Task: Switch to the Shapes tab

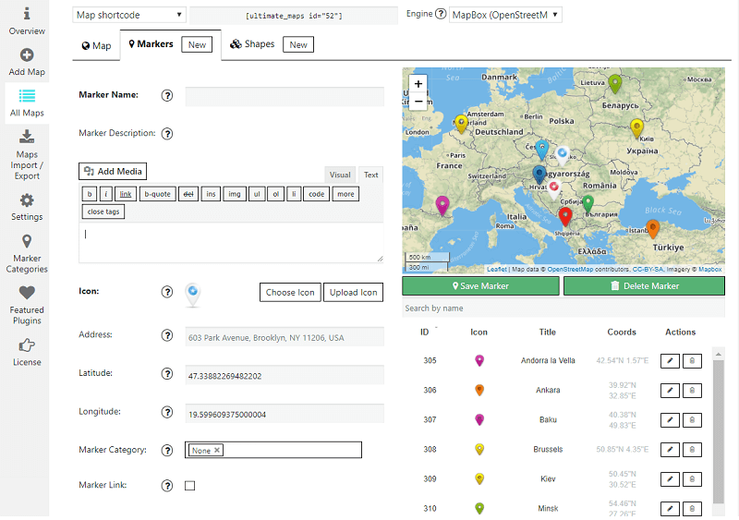Action: (252, 44)
